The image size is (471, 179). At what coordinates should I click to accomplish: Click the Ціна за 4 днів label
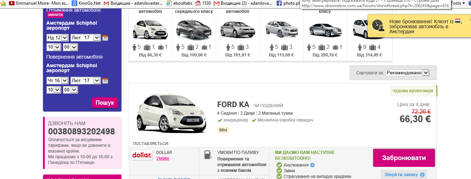click(414, 104)
